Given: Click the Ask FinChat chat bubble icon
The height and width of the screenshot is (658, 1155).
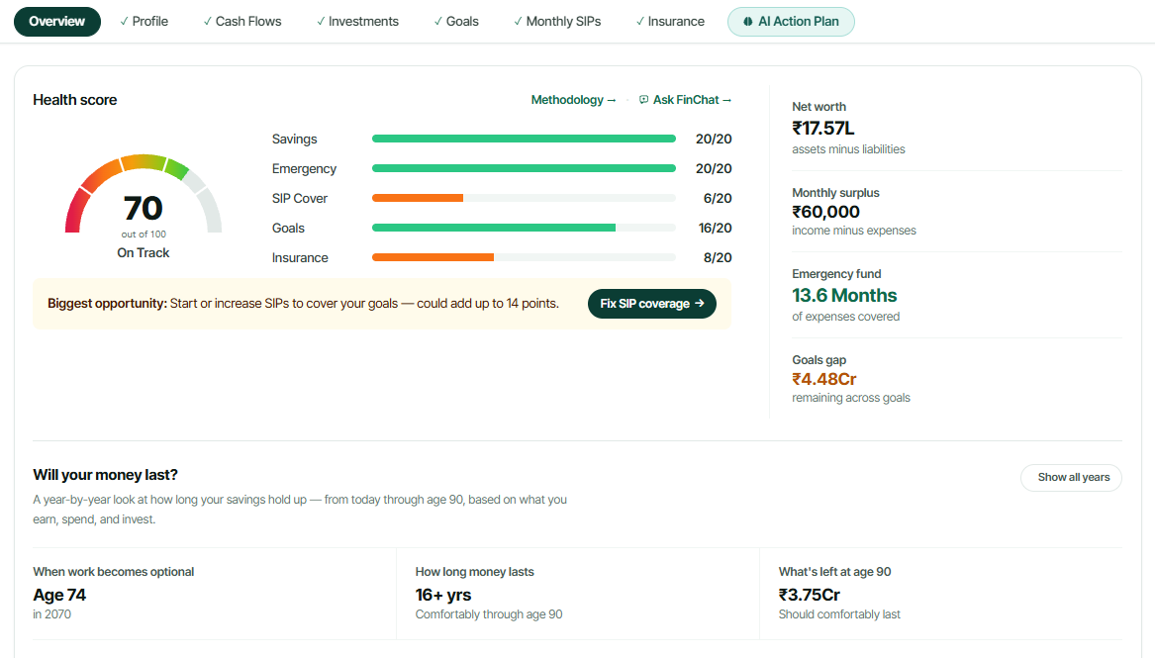Looking at the screenshot, I should click(643, 99).
